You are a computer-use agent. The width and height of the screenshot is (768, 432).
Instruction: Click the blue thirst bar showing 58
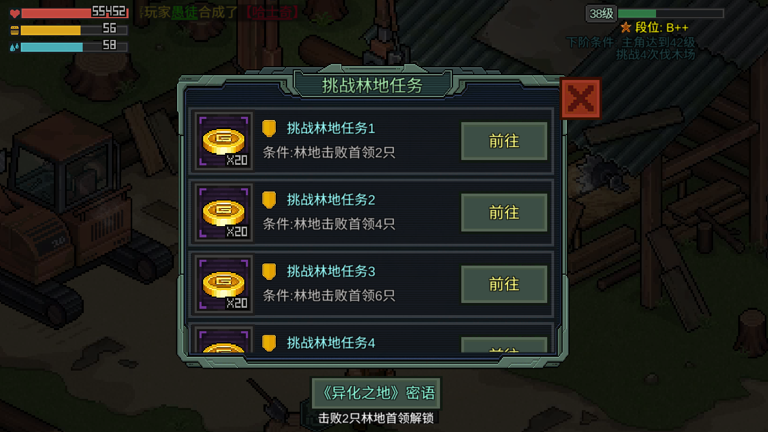(75, 47)
